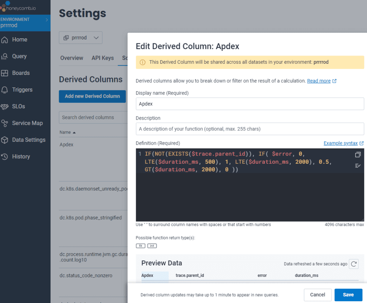Click the format code icon in editor
The image size is (367, 303).
pyautogui.click(x=357, y=165)
